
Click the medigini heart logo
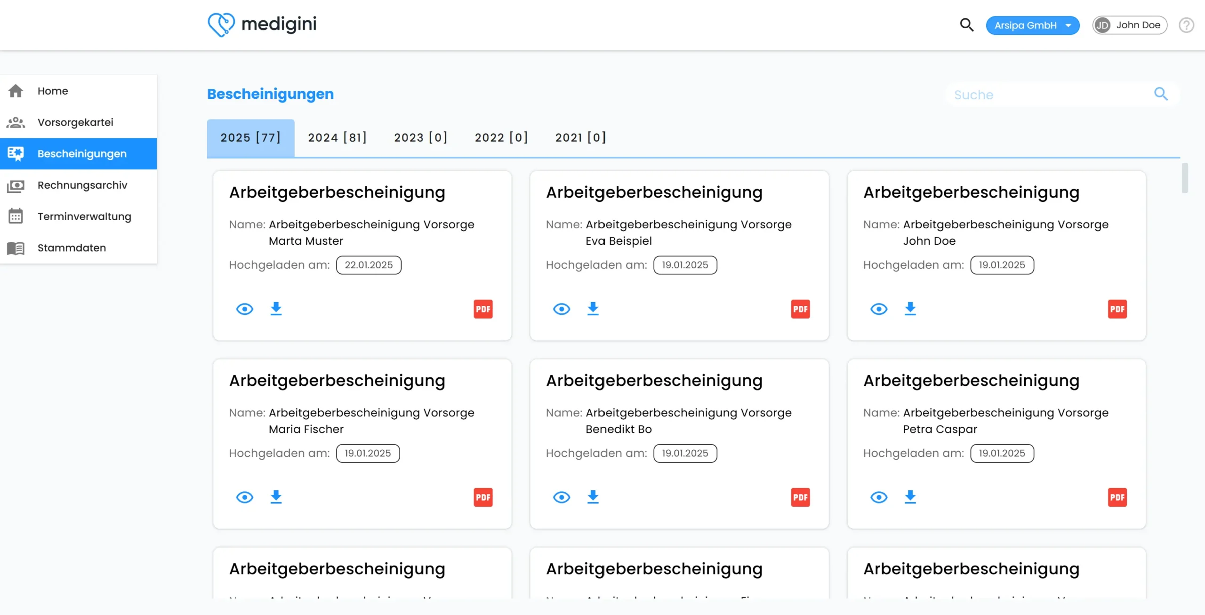(x=221, y=24)
